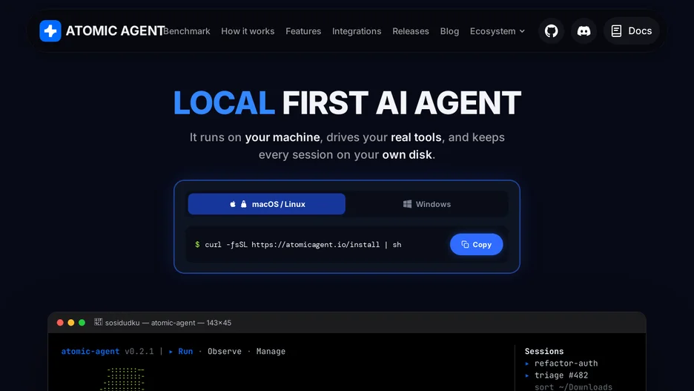Image resolution: width=694 pixels, height=391 pixels.
Task: Click the copy clipboard icon
Action: (x=465, y=244)
